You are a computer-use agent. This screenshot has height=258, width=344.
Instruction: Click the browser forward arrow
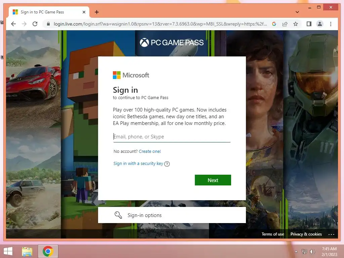[24, 24]
